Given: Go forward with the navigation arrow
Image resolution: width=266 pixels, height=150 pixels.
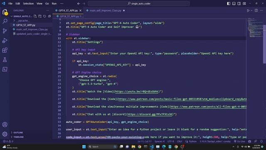Looking at the screenshot, I should [x=84, y=3].
